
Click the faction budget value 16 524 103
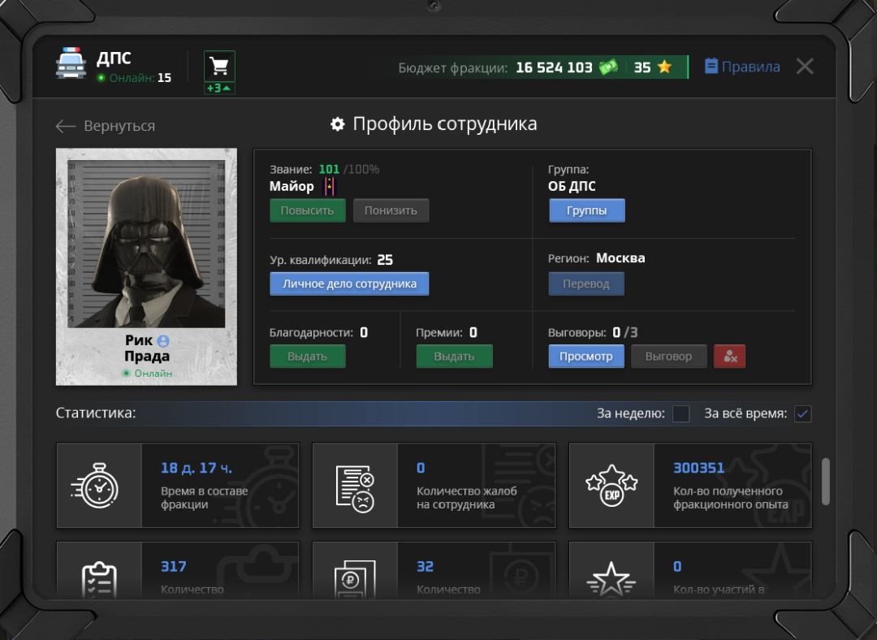coord(554,67)
